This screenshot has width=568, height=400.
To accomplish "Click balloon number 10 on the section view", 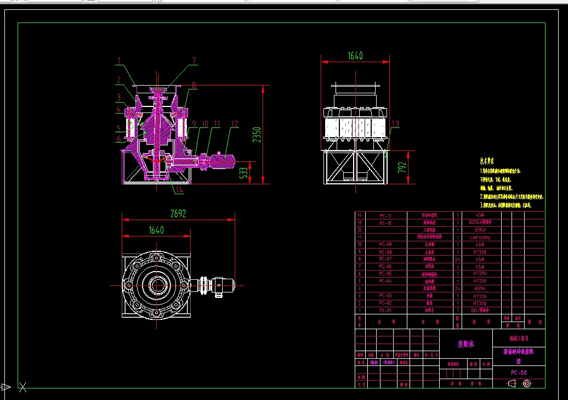I will click(x=205, y=124).
